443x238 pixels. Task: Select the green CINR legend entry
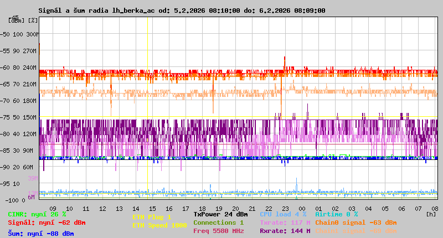[x=37, y=214]
